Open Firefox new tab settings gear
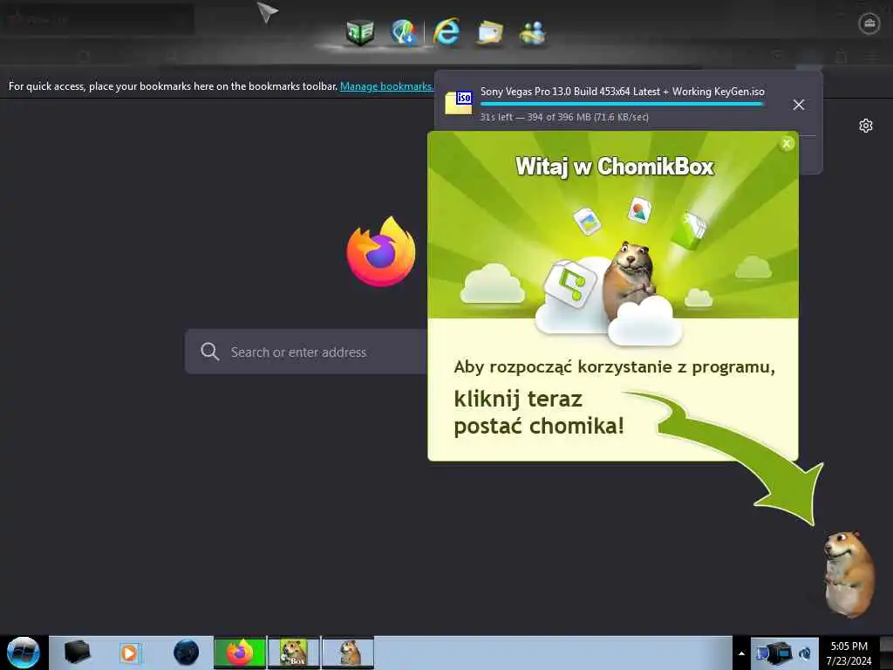 point(866,126)
